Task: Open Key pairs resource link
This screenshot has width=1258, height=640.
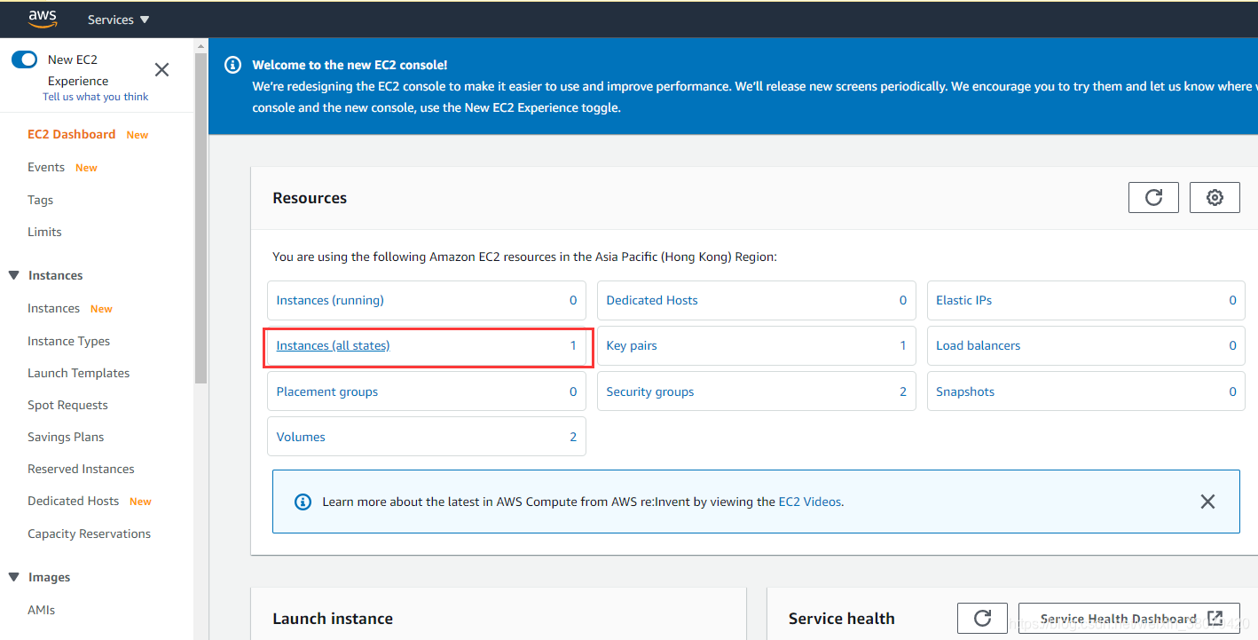Action: pos(632,345)
